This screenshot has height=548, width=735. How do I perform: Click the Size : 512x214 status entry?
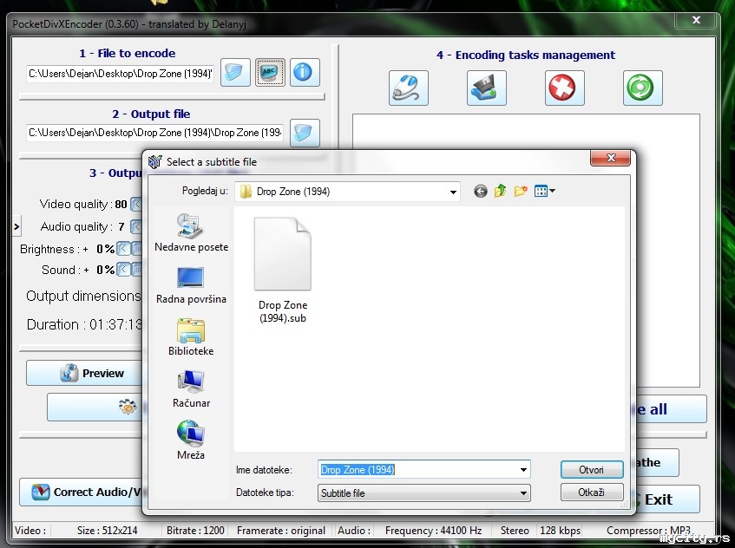(x=108, y=531)
